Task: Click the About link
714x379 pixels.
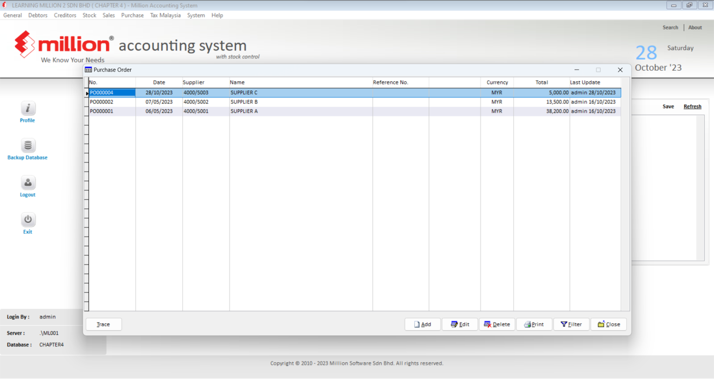Action: coord(695,27)
